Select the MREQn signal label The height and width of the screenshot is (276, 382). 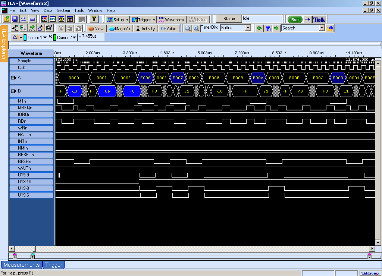tap(31, 108)
